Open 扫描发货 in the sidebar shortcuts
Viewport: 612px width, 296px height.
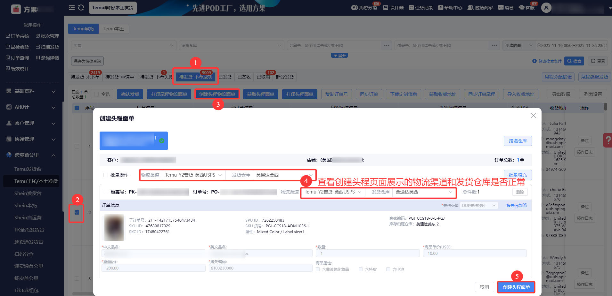pyautogui.click(x=47, y=47)
